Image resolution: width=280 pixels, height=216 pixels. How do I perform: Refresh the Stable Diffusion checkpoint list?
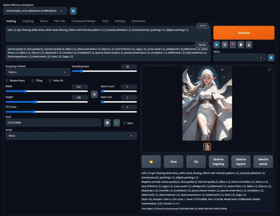pyautogui.click(x=73, y=11)
